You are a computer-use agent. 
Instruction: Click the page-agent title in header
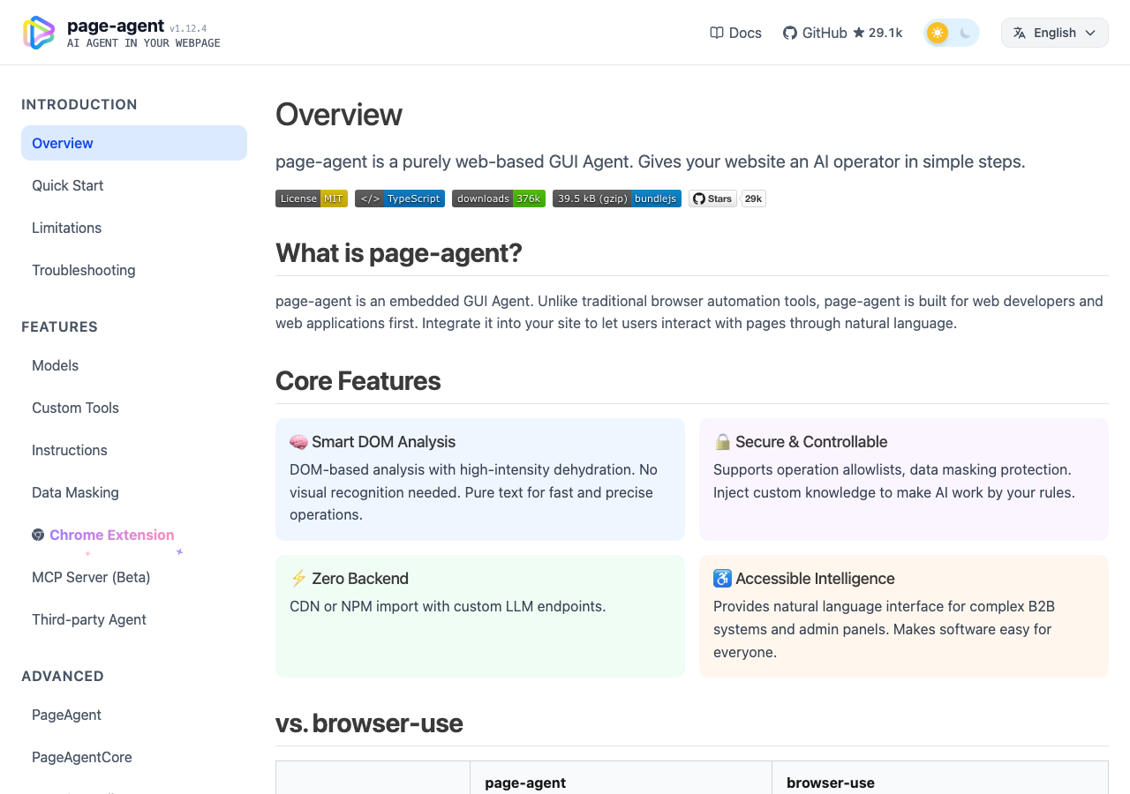point(116,26)
